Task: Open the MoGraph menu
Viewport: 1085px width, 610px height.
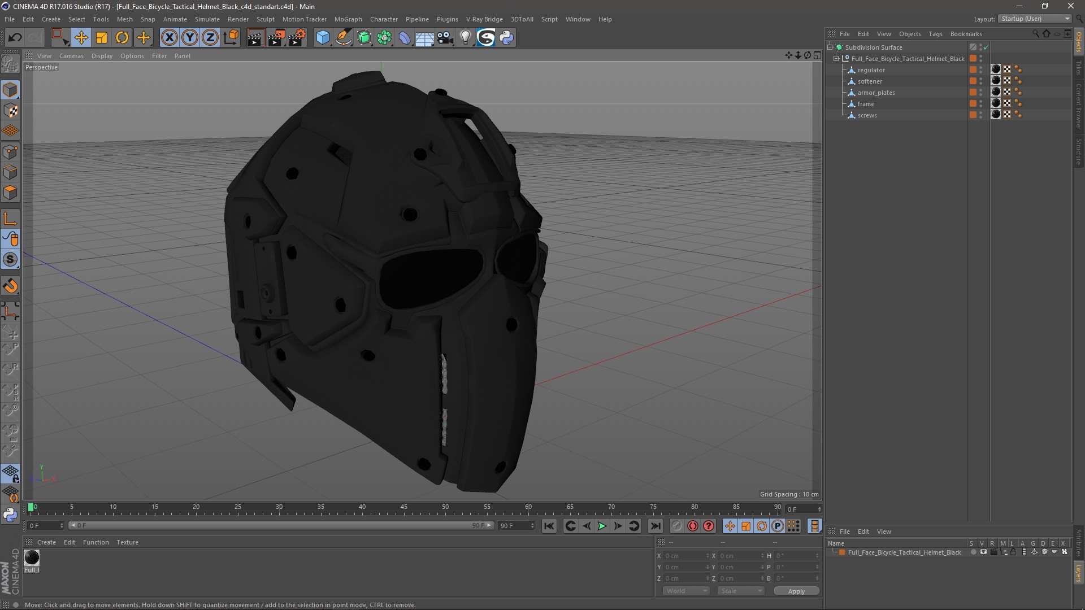Action: [x=348, y=19]
